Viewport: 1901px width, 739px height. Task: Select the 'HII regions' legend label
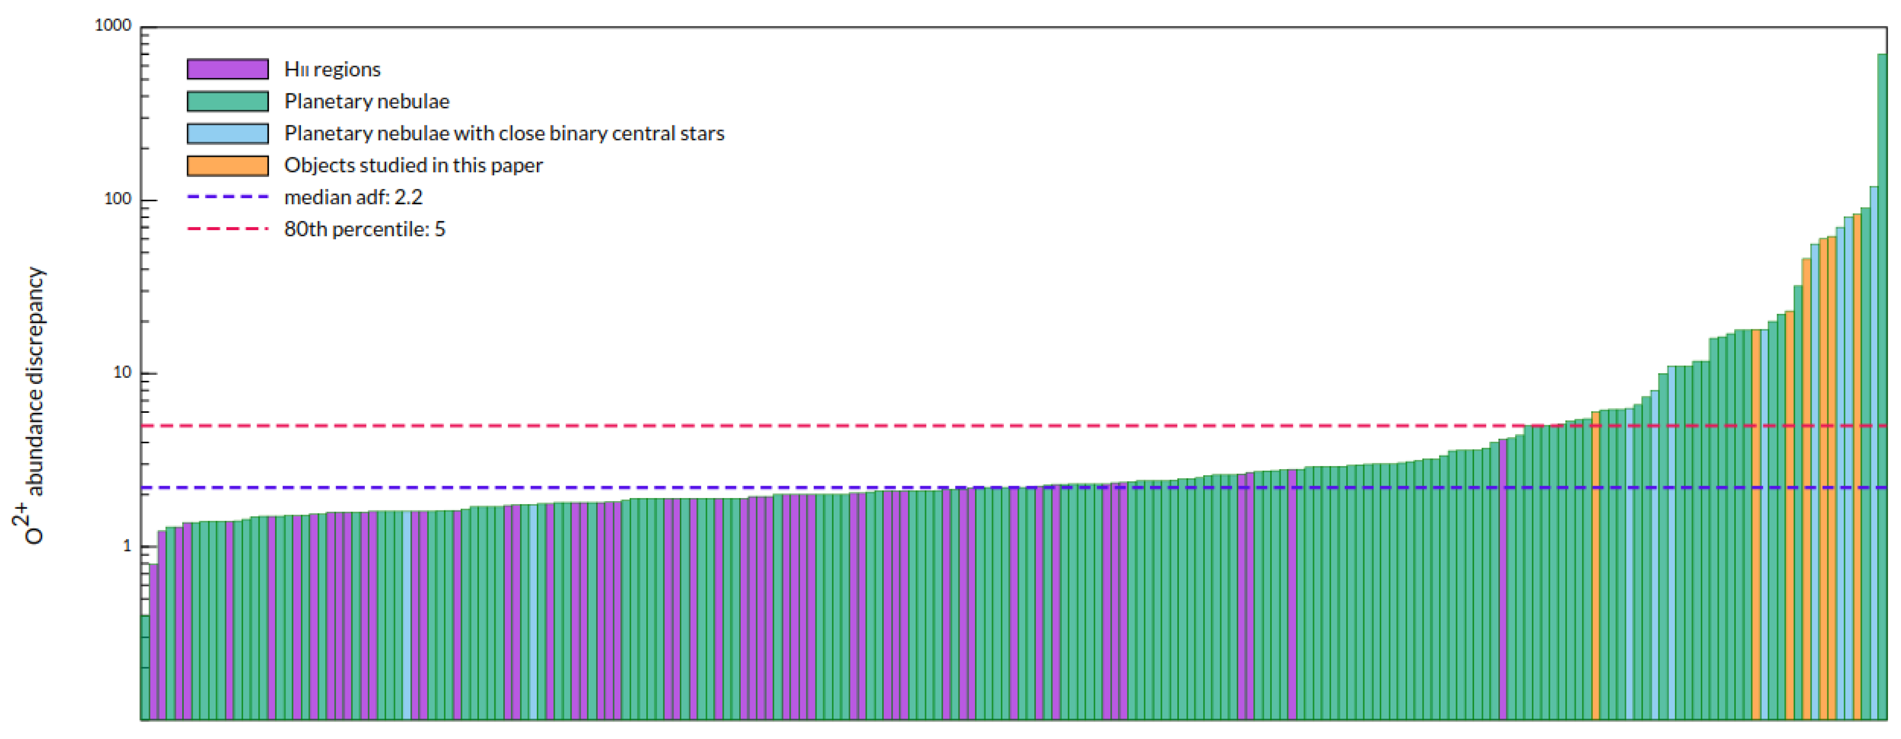(x=332, y=69)
